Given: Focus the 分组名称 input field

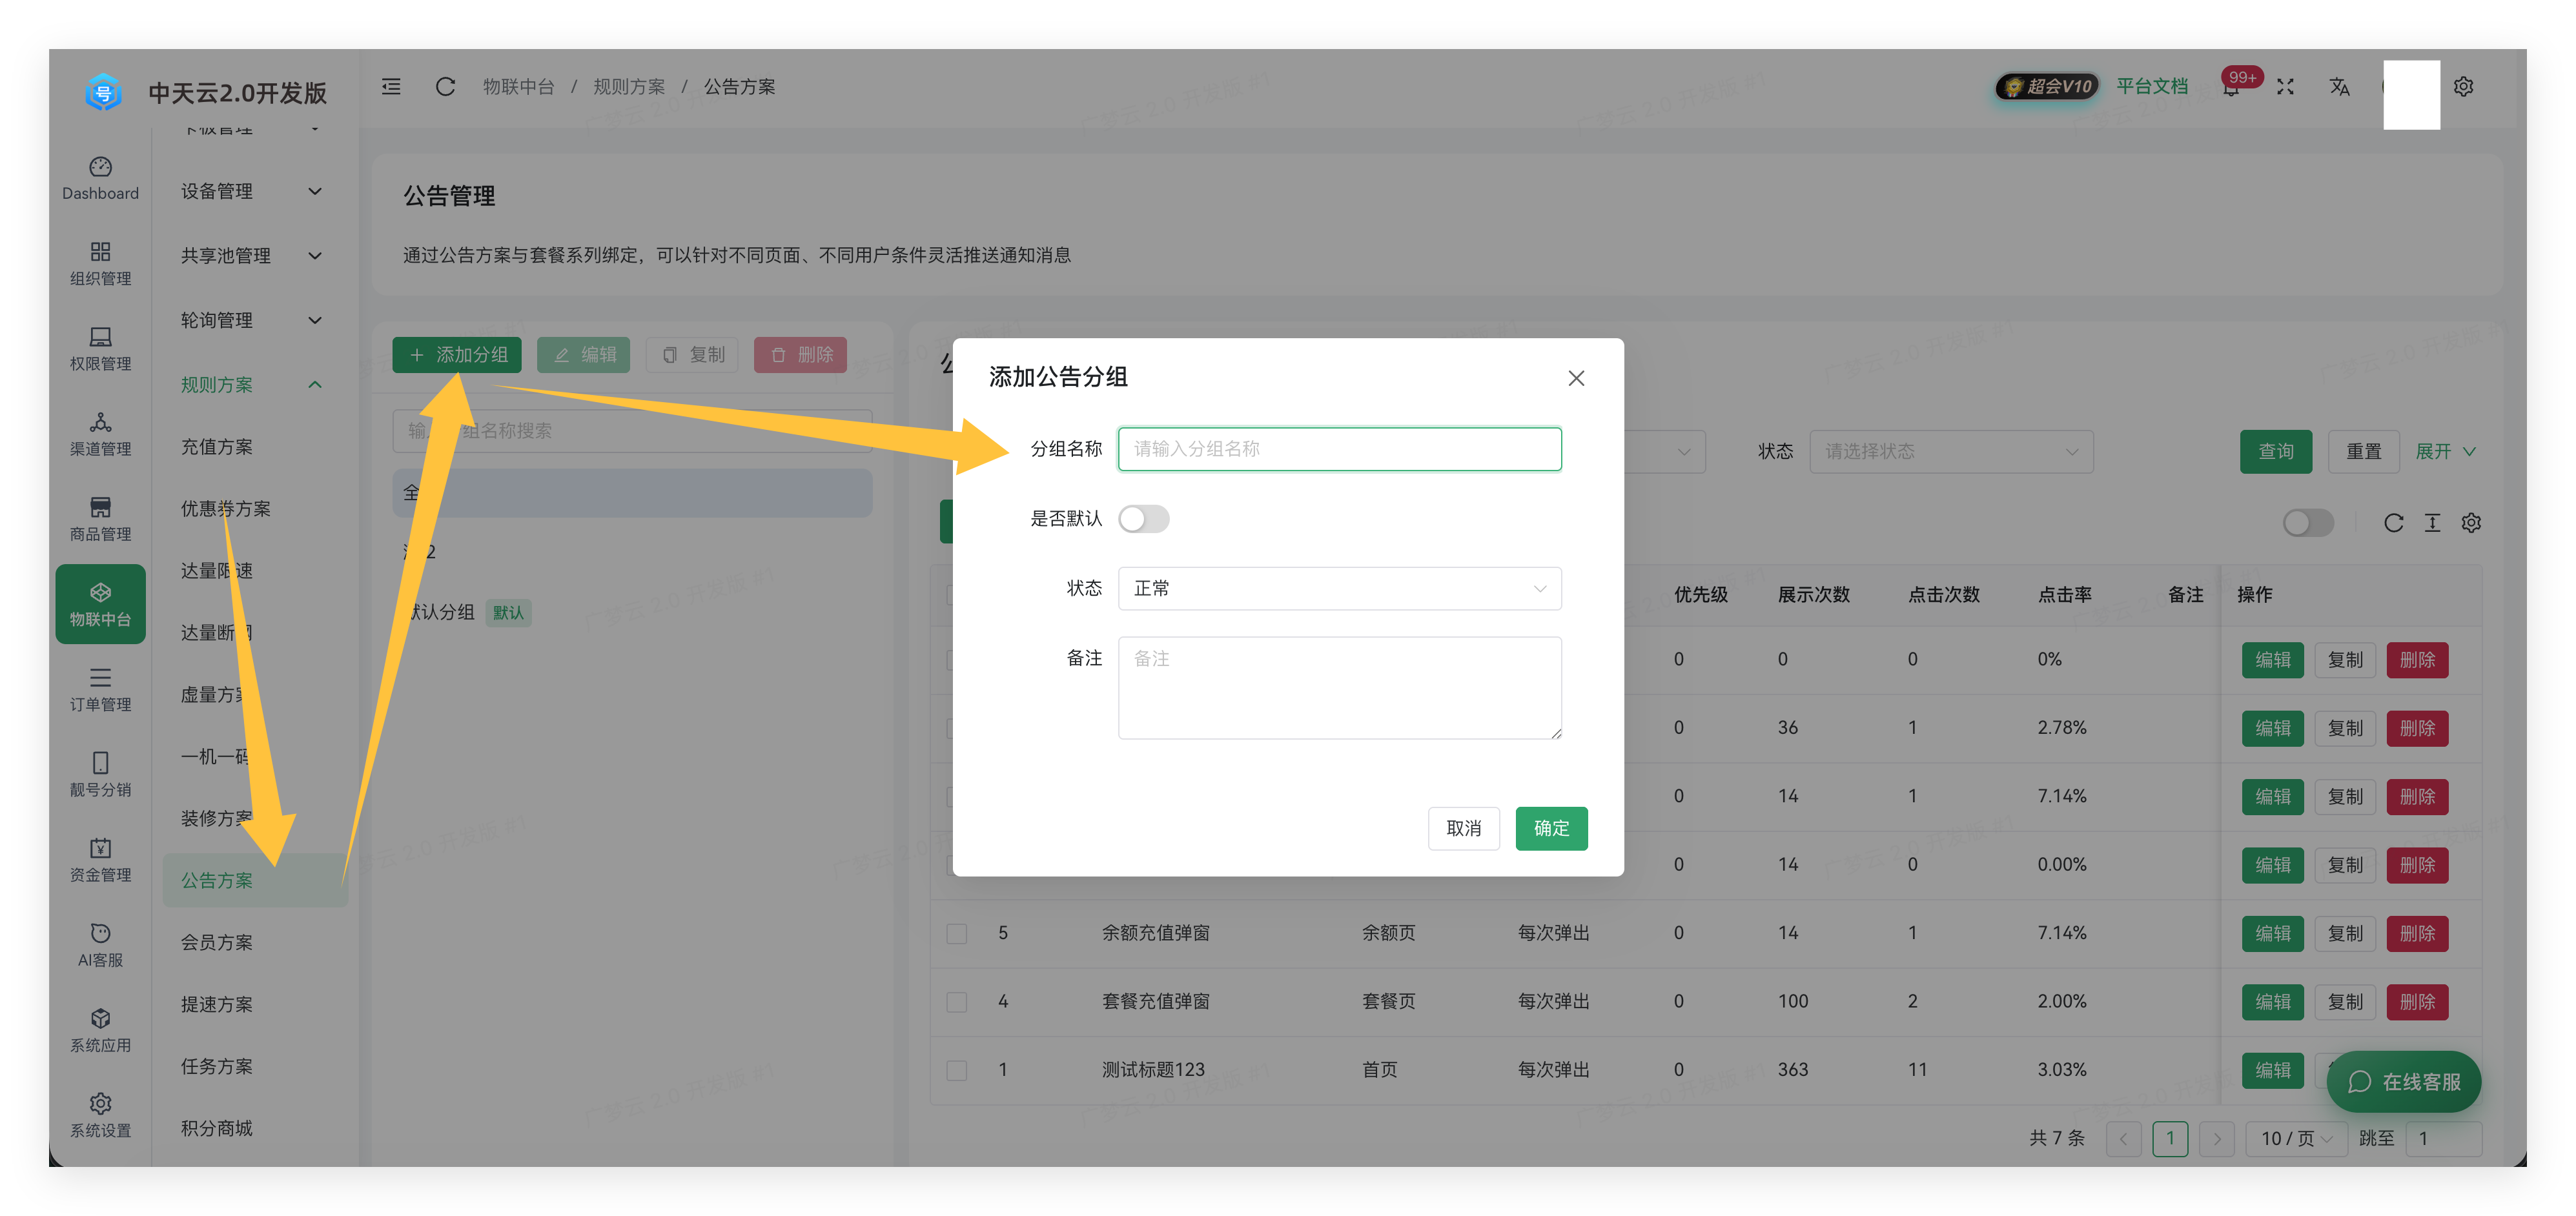Looking at the screenshot, I should pyautogui.click(x=1339, y=448).
